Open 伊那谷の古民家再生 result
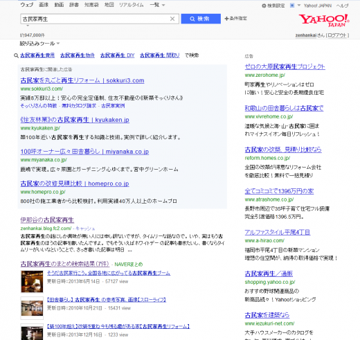 coord(47,220)
